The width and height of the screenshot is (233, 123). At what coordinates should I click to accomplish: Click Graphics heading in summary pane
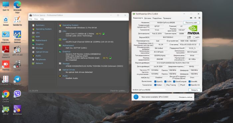pos(67,52)
